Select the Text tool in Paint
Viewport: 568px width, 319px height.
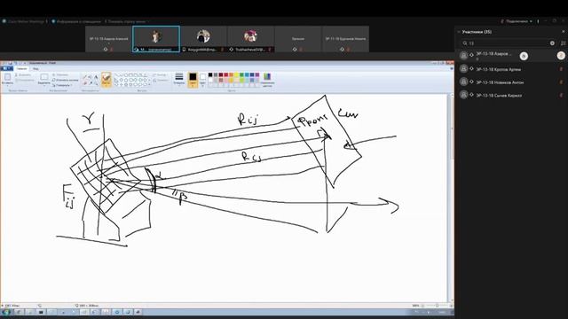click(x=96, y=77)
